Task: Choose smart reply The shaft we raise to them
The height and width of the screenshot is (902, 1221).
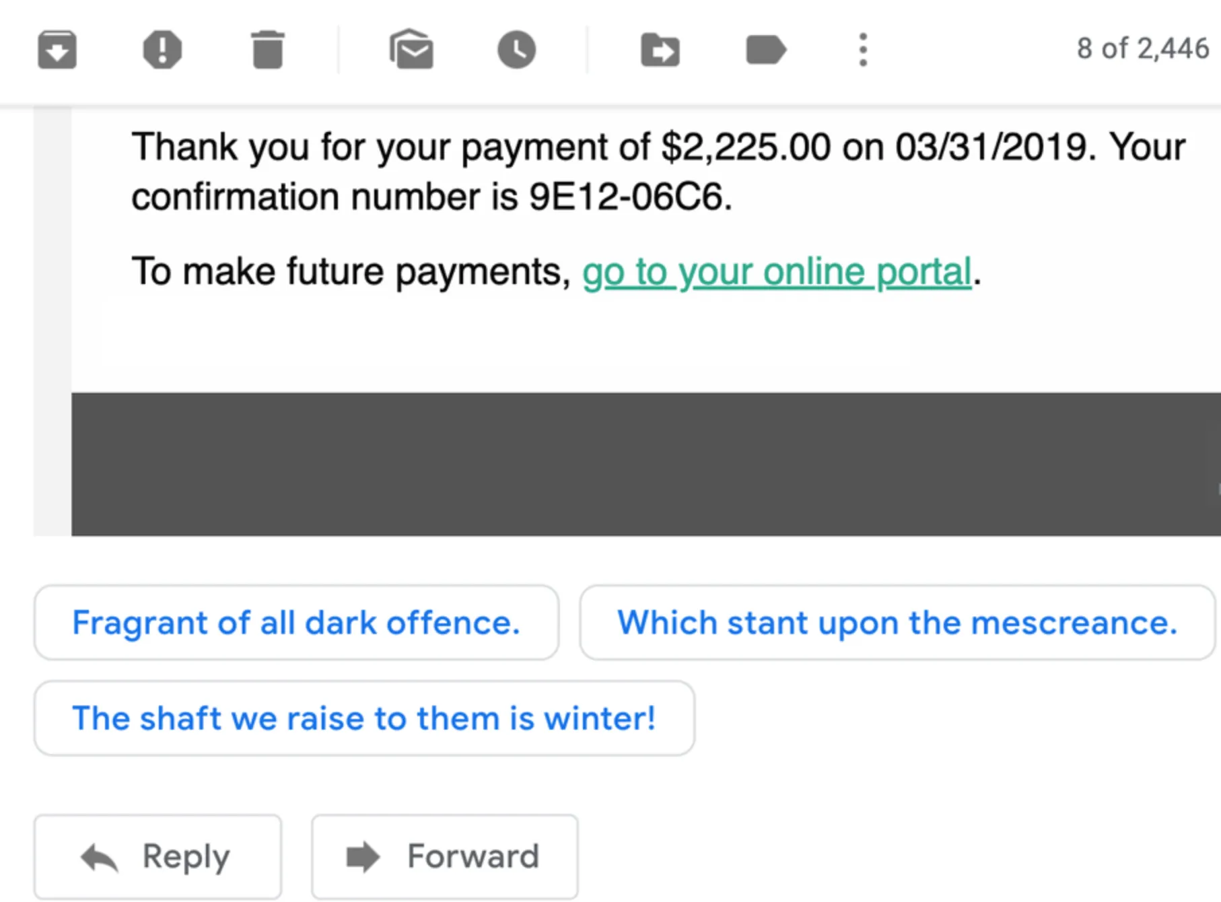Action: click(x=364, y=718)
